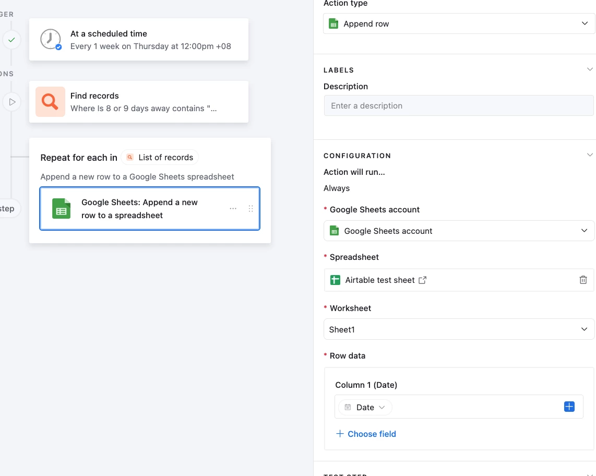Click the plus icon beside Choose field
The height and width of the screenshot is (476, 596).
(x=340, y=433)
